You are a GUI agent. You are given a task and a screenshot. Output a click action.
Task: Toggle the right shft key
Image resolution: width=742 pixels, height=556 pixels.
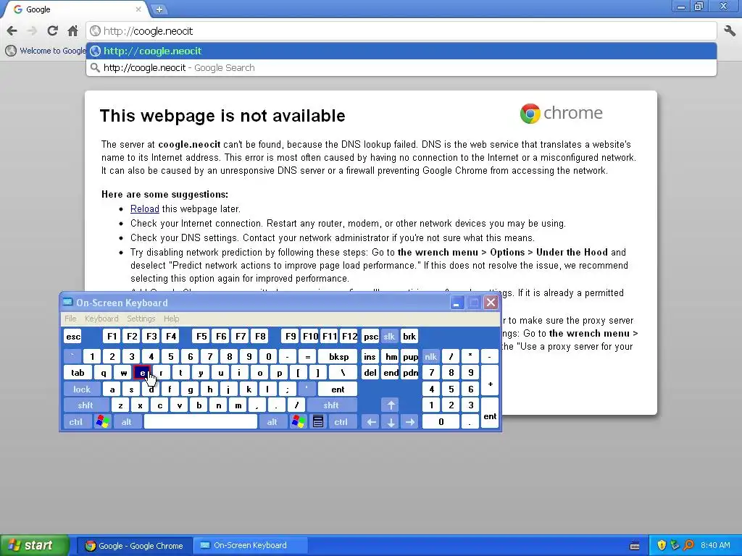coord(330,405)
